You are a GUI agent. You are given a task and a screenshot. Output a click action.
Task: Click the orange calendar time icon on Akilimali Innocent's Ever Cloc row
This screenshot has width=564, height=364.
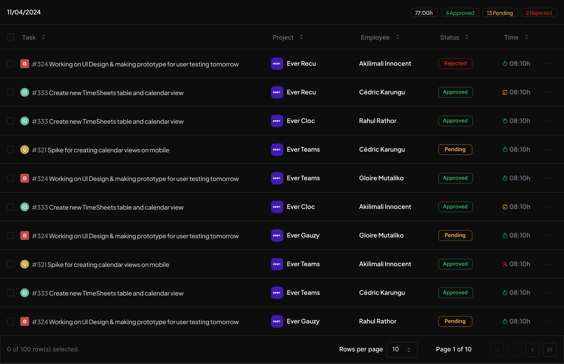505,207
